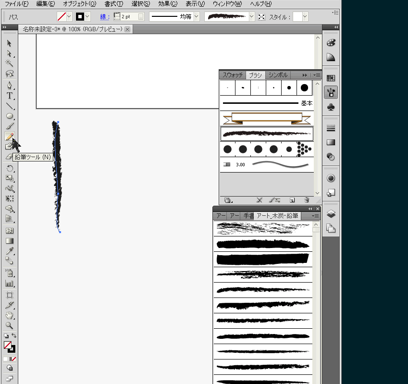This screenshot has width=408, height=384.
Task: Click the Delete Brush trash icon
Action: tap(306, 200)
